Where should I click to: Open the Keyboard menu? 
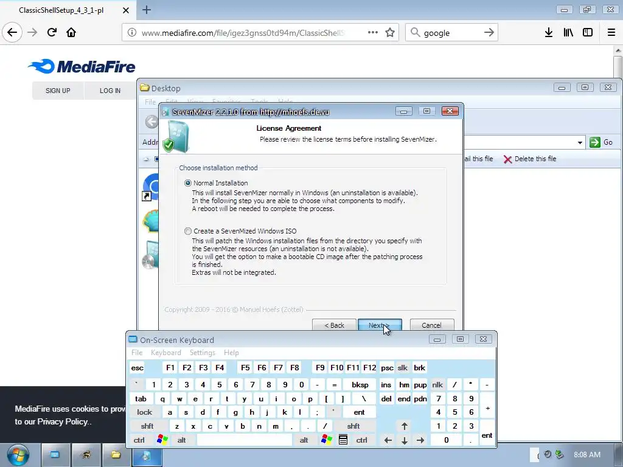tap(165, 353)
